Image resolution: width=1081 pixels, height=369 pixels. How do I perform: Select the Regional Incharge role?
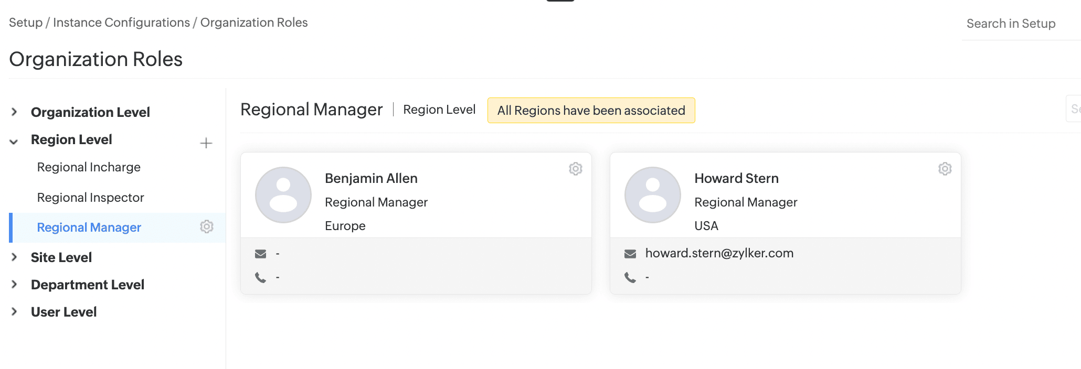click(x=89, y=167)
